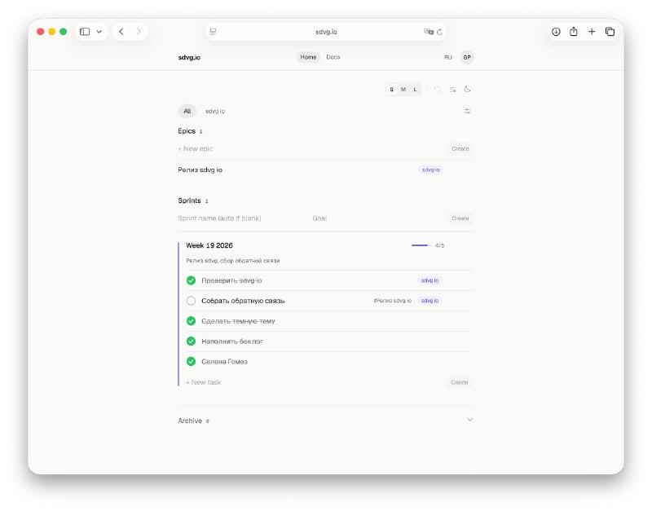This screenshot has width=652, height=511.
Task: Toggle dark mode moon icon
Action: click(x=467, y=90)
